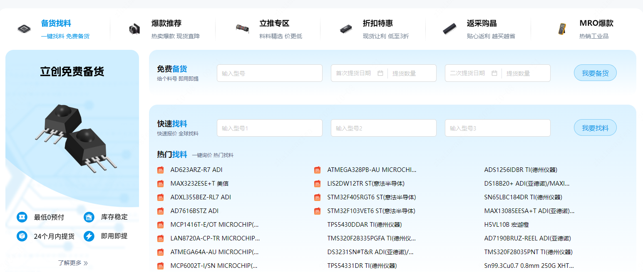Focus the 输入型号2 field
Image resolution: width=643 pixels, height=272 pixels.
click(384, 128)
